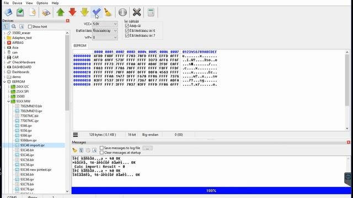Viewport: 353px width, 198px height.
Task: Select the CheckHardware tree item
Action: (x=24, y=62)
